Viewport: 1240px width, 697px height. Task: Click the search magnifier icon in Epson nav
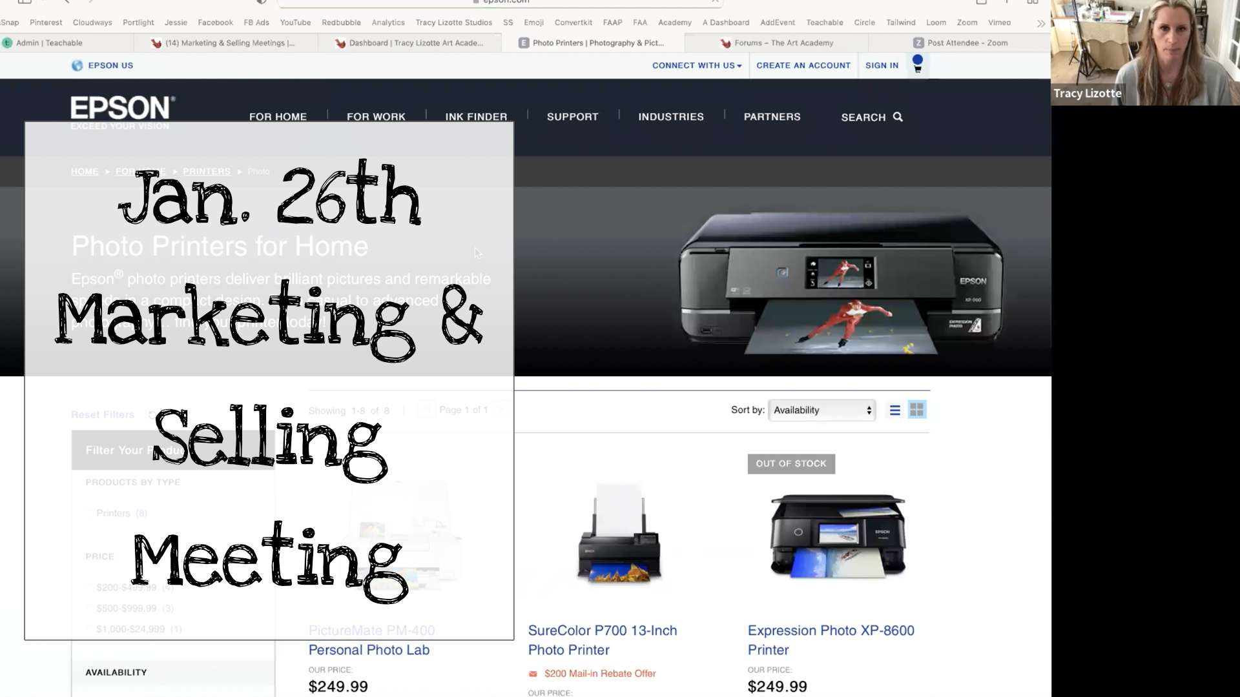(898, 117)
